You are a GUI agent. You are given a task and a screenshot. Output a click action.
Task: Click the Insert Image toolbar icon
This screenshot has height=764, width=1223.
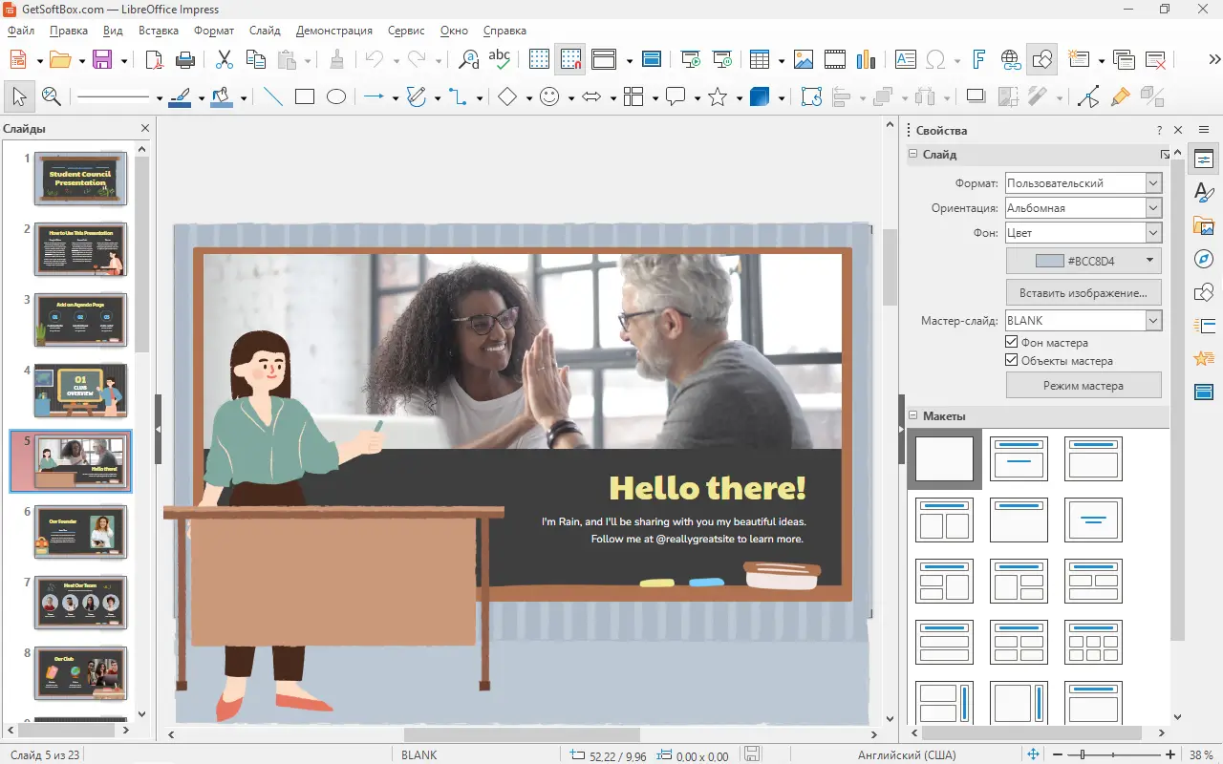(804, 59)
